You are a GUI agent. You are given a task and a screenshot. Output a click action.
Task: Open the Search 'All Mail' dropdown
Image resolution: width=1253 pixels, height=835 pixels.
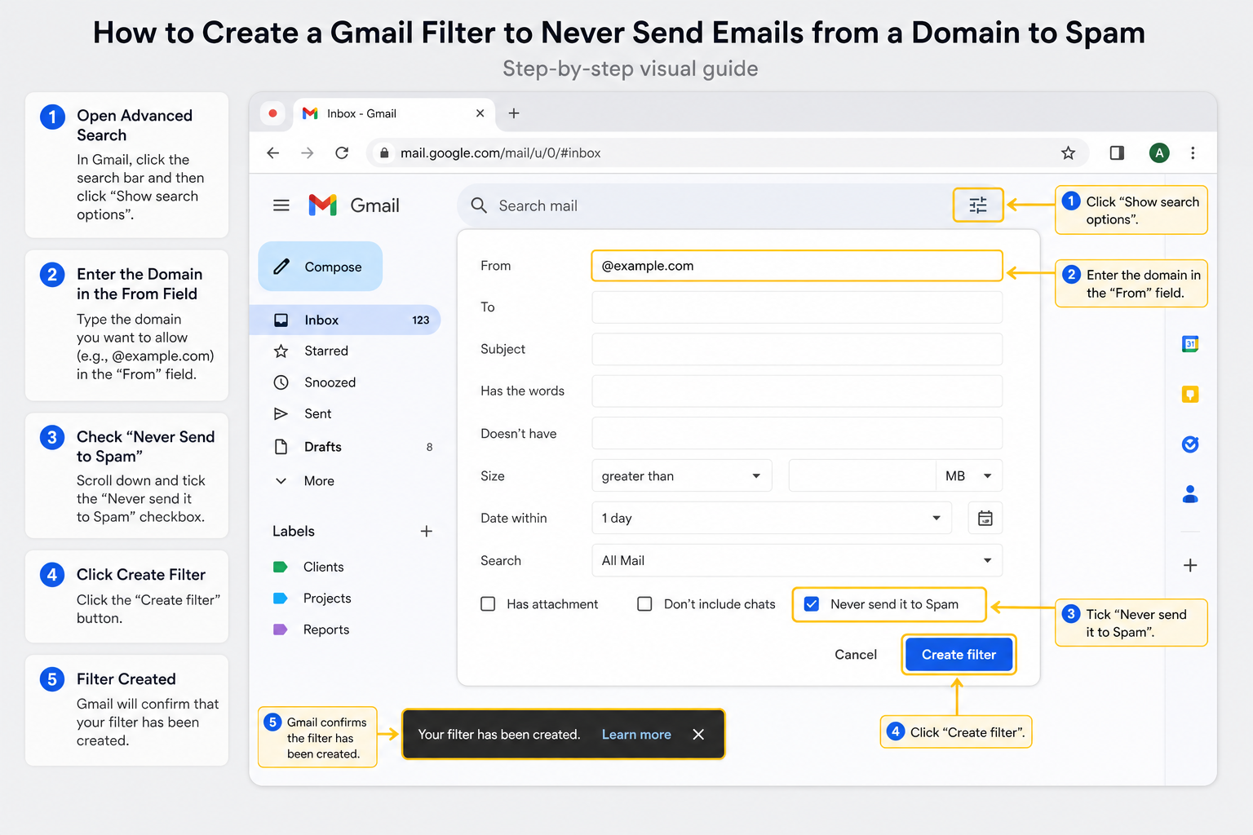pos(797,560)
